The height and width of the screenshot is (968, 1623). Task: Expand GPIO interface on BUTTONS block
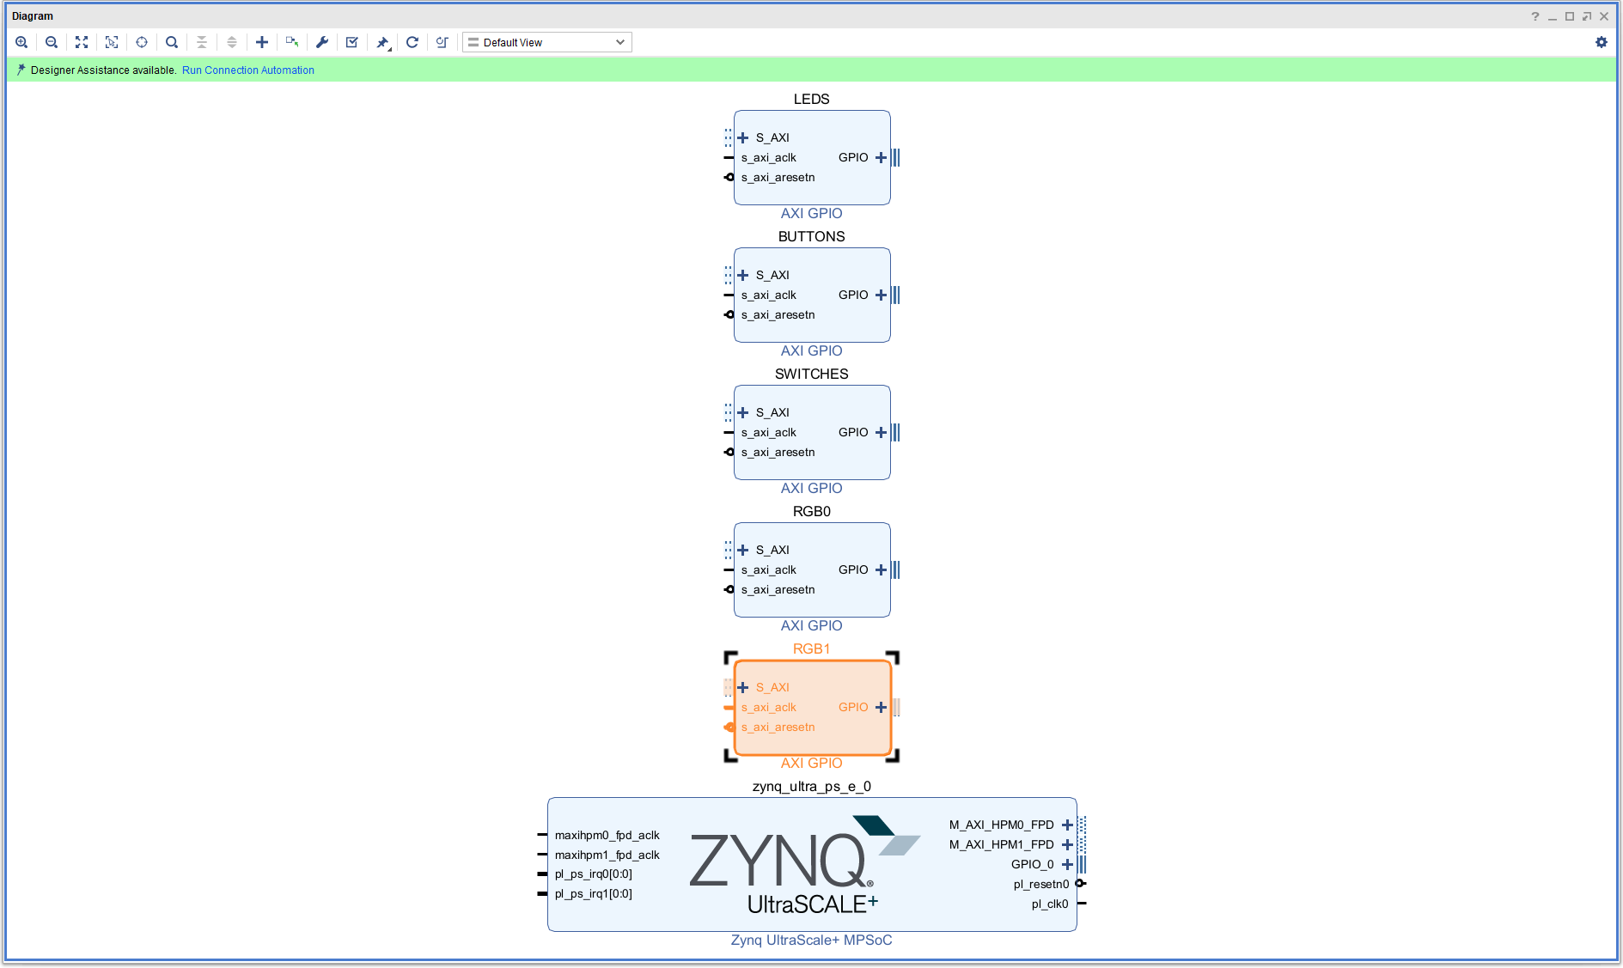pyautogui.click(x=881, y=295)
